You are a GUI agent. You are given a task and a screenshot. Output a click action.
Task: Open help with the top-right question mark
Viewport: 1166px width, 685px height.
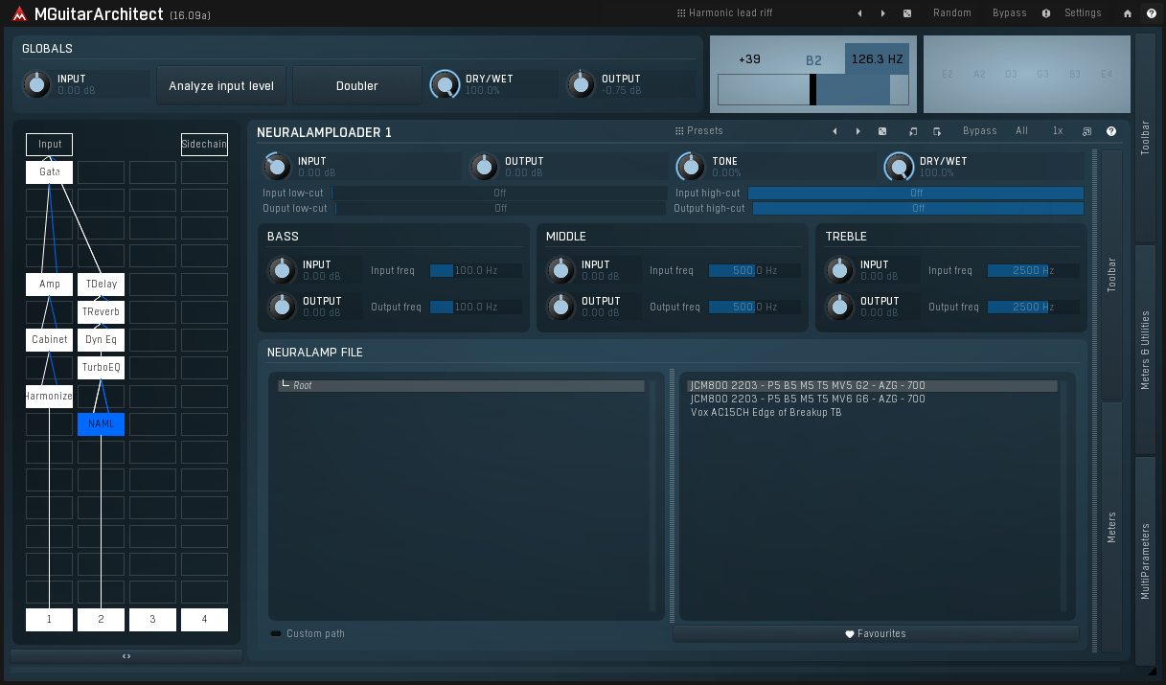[1149, 13]
